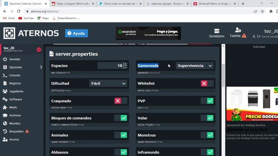Click Cerrar sesión logout link

click(268, 36)
